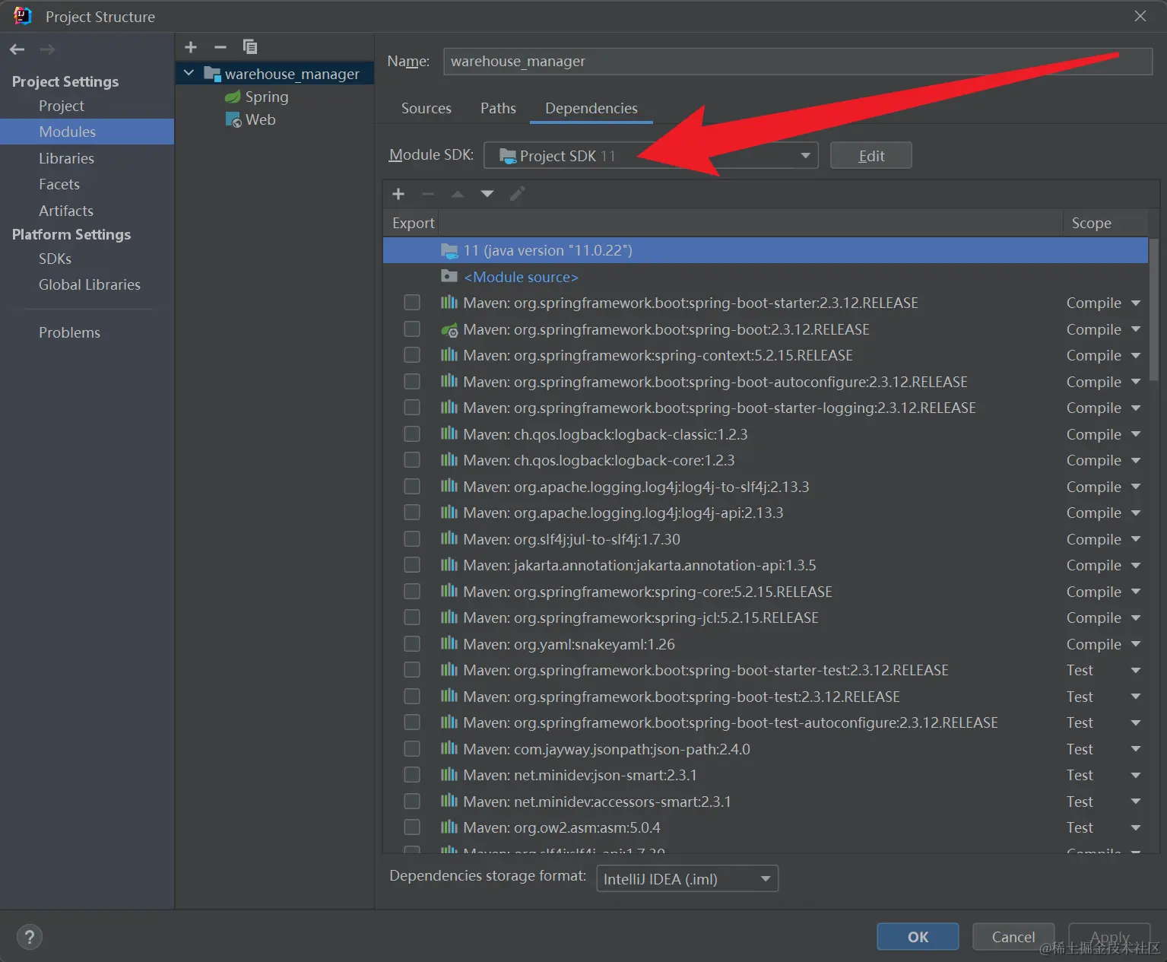Open Facets in the sidebar
This screenshot has height=962, width=1167.
point(59,184)
